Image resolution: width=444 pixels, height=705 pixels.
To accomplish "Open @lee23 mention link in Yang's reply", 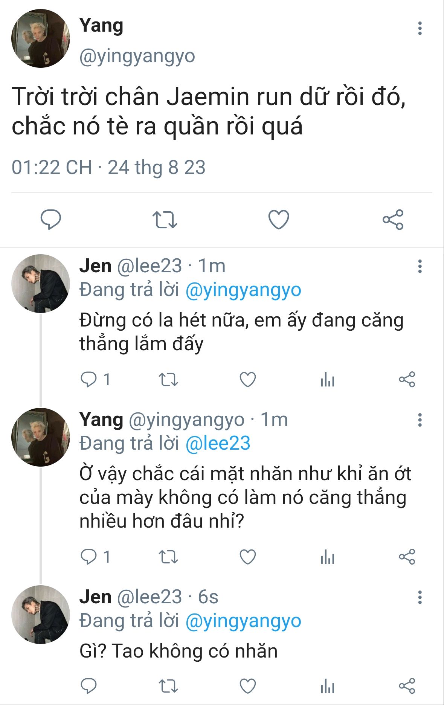I will tap(218, 443).
